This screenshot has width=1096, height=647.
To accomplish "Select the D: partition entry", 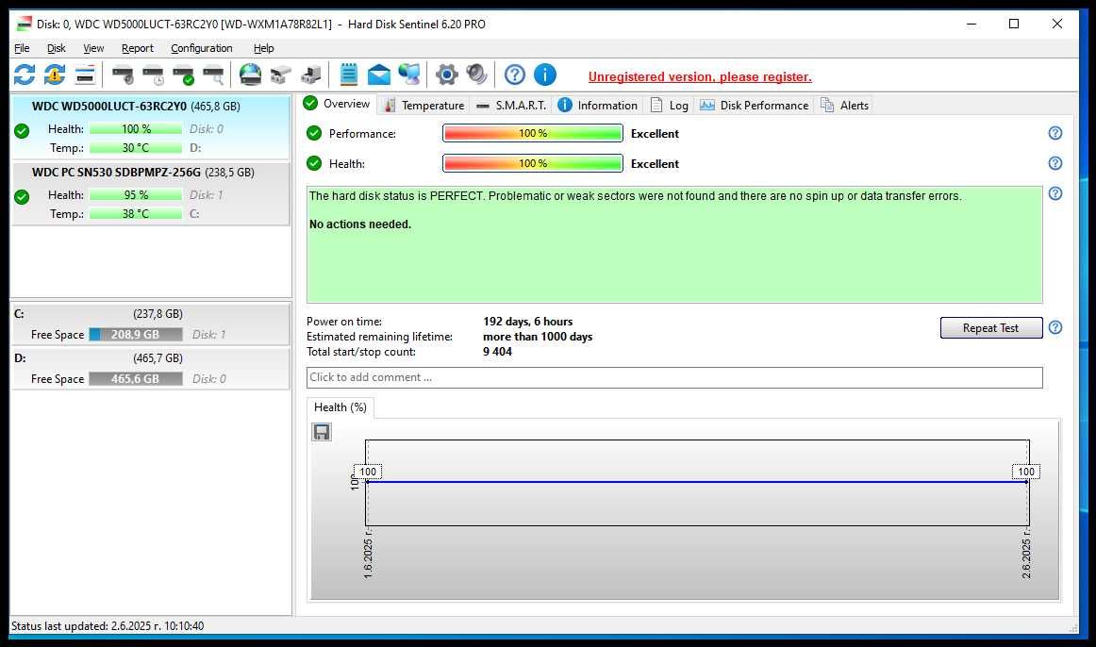I will point(150,368).
